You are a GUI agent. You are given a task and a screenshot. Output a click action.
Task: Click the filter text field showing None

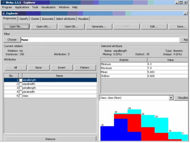pos(100,40)
